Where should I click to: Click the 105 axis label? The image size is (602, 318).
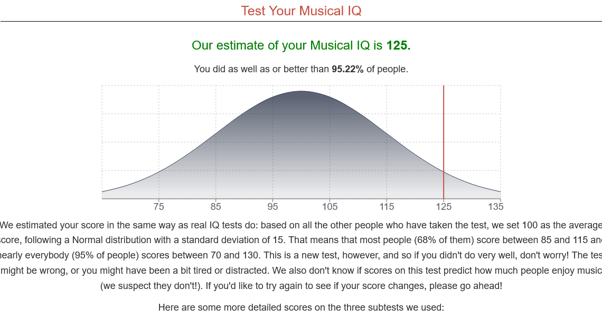(330, 207)
